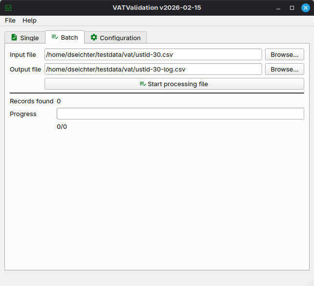
Task: Focus the Output file path field
Action: tap(153, 69)
